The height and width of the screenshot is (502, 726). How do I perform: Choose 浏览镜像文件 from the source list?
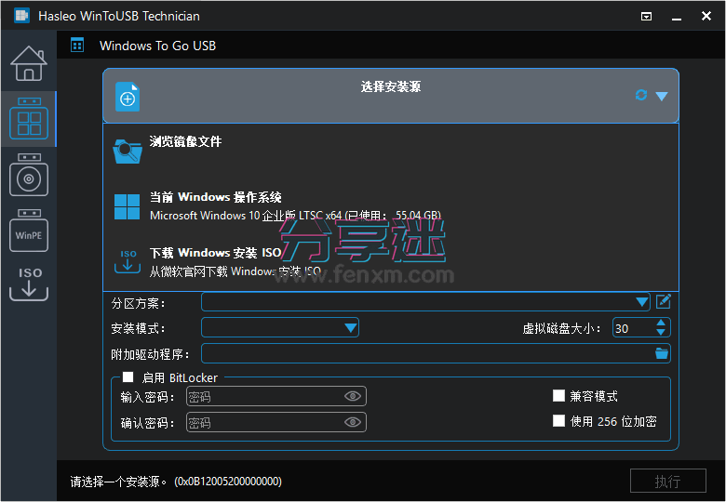pyautogui.click(x=186, y=142)
